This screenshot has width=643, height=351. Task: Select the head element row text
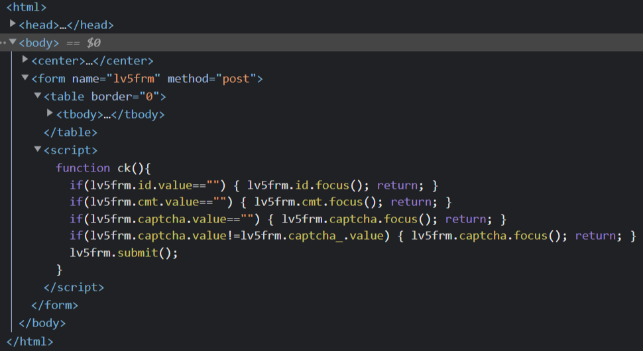pos(66,25)
